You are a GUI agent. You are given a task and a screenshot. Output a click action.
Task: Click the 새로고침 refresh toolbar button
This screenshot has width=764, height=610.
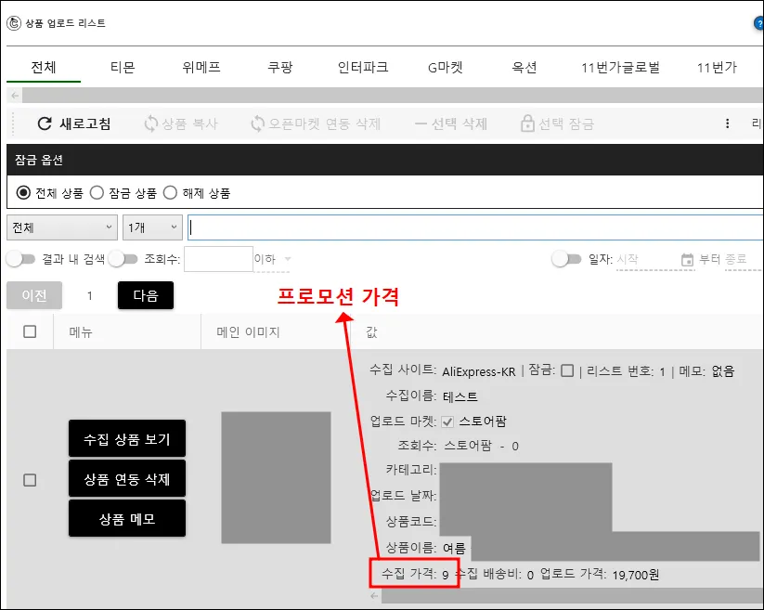74,123
